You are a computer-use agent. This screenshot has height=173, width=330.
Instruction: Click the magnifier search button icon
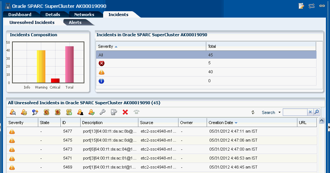click(317, 112)
